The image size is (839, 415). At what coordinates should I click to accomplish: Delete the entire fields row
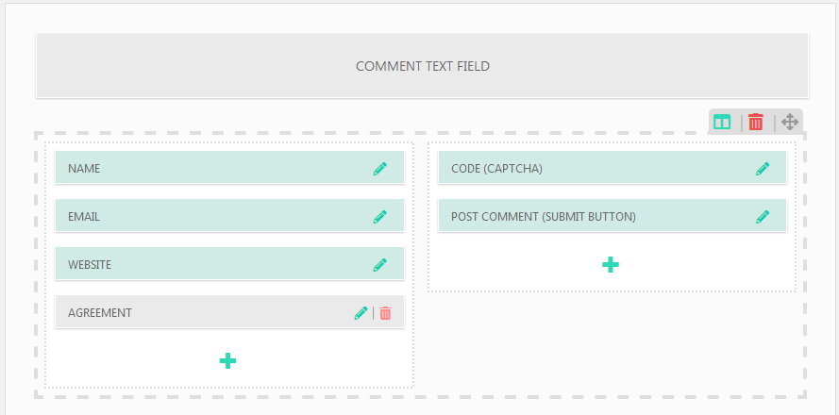click(756, 122)
